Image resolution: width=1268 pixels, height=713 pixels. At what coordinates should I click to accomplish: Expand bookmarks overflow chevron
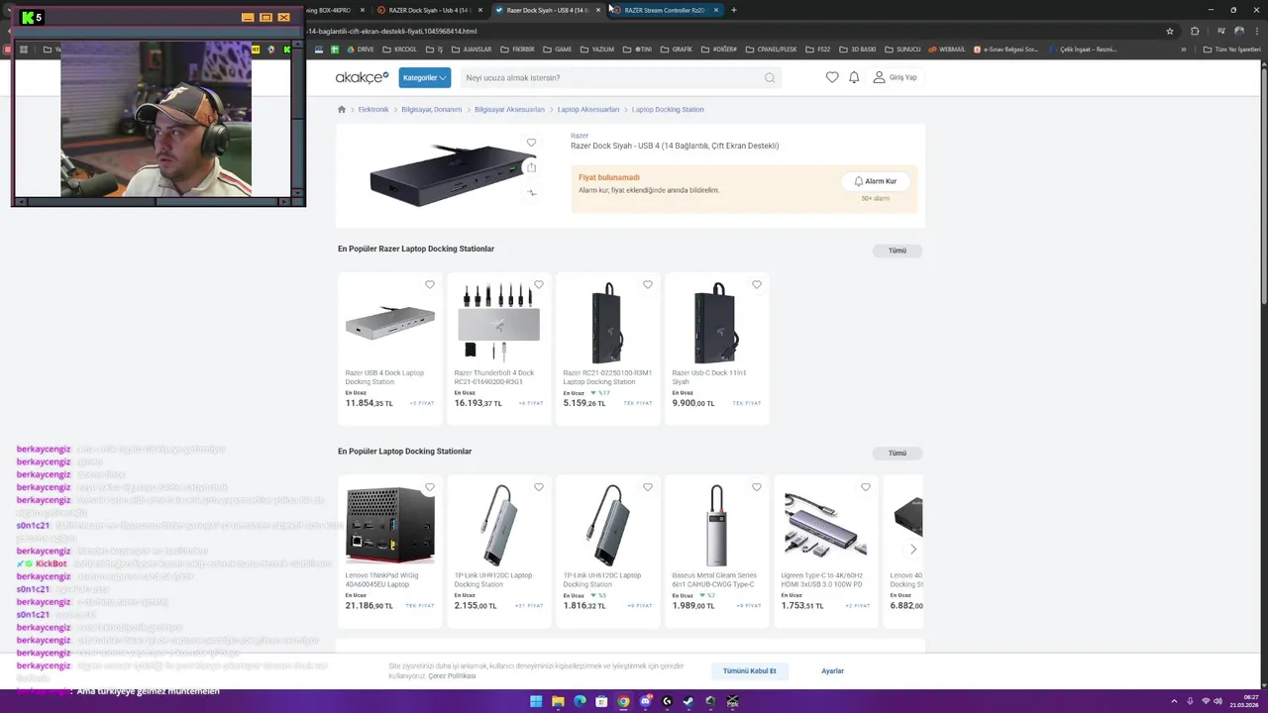pyautogui.click(x=1184, y=50)
